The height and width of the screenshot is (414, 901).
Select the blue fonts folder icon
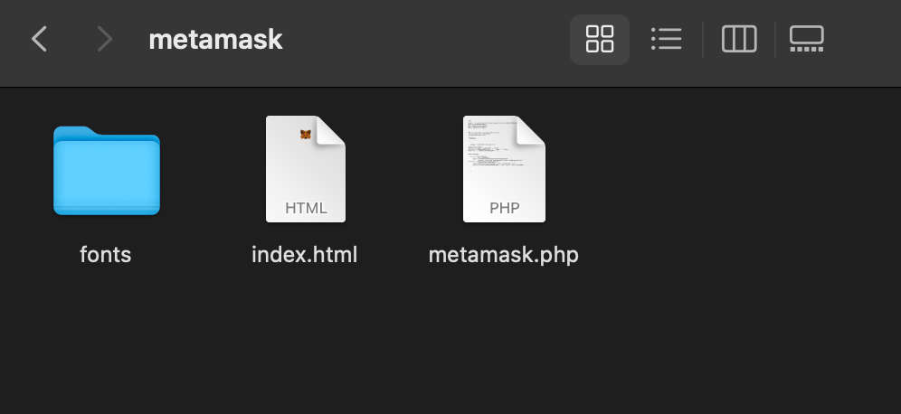[x=106, y=171]
